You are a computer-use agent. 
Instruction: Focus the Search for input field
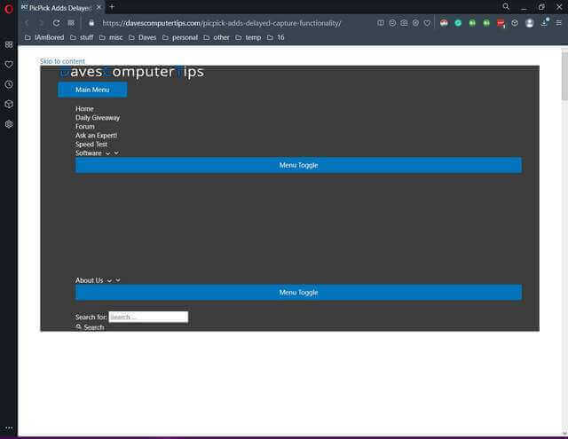[148, 317]
